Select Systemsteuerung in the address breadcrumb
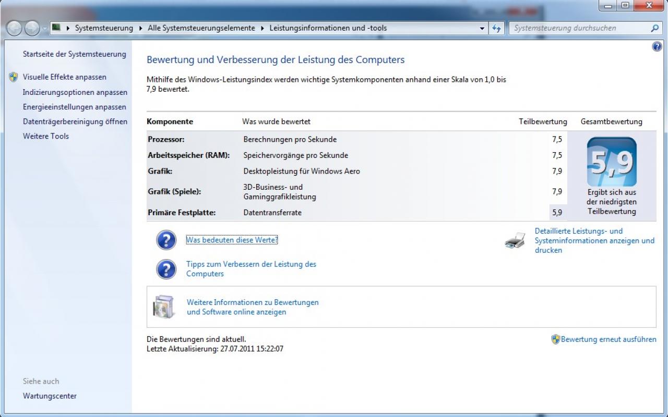The width and height of the screenshot is (668, 417). coord(104,28)
